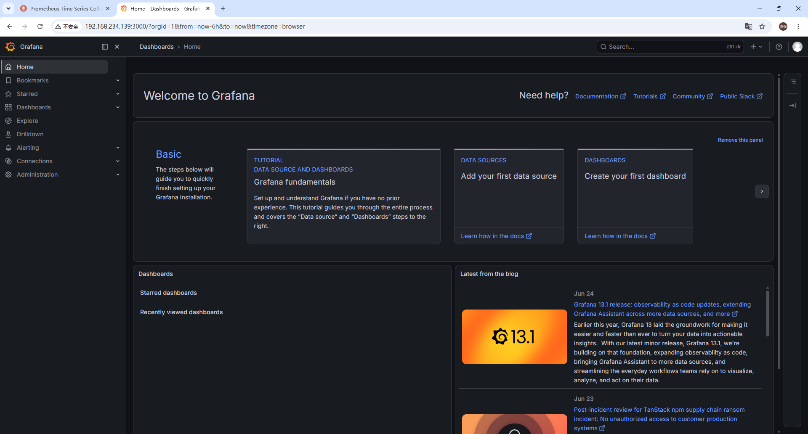Click the next arrow in setup cards
Viewport: 808px width, 434px height.
coord(762,191)
